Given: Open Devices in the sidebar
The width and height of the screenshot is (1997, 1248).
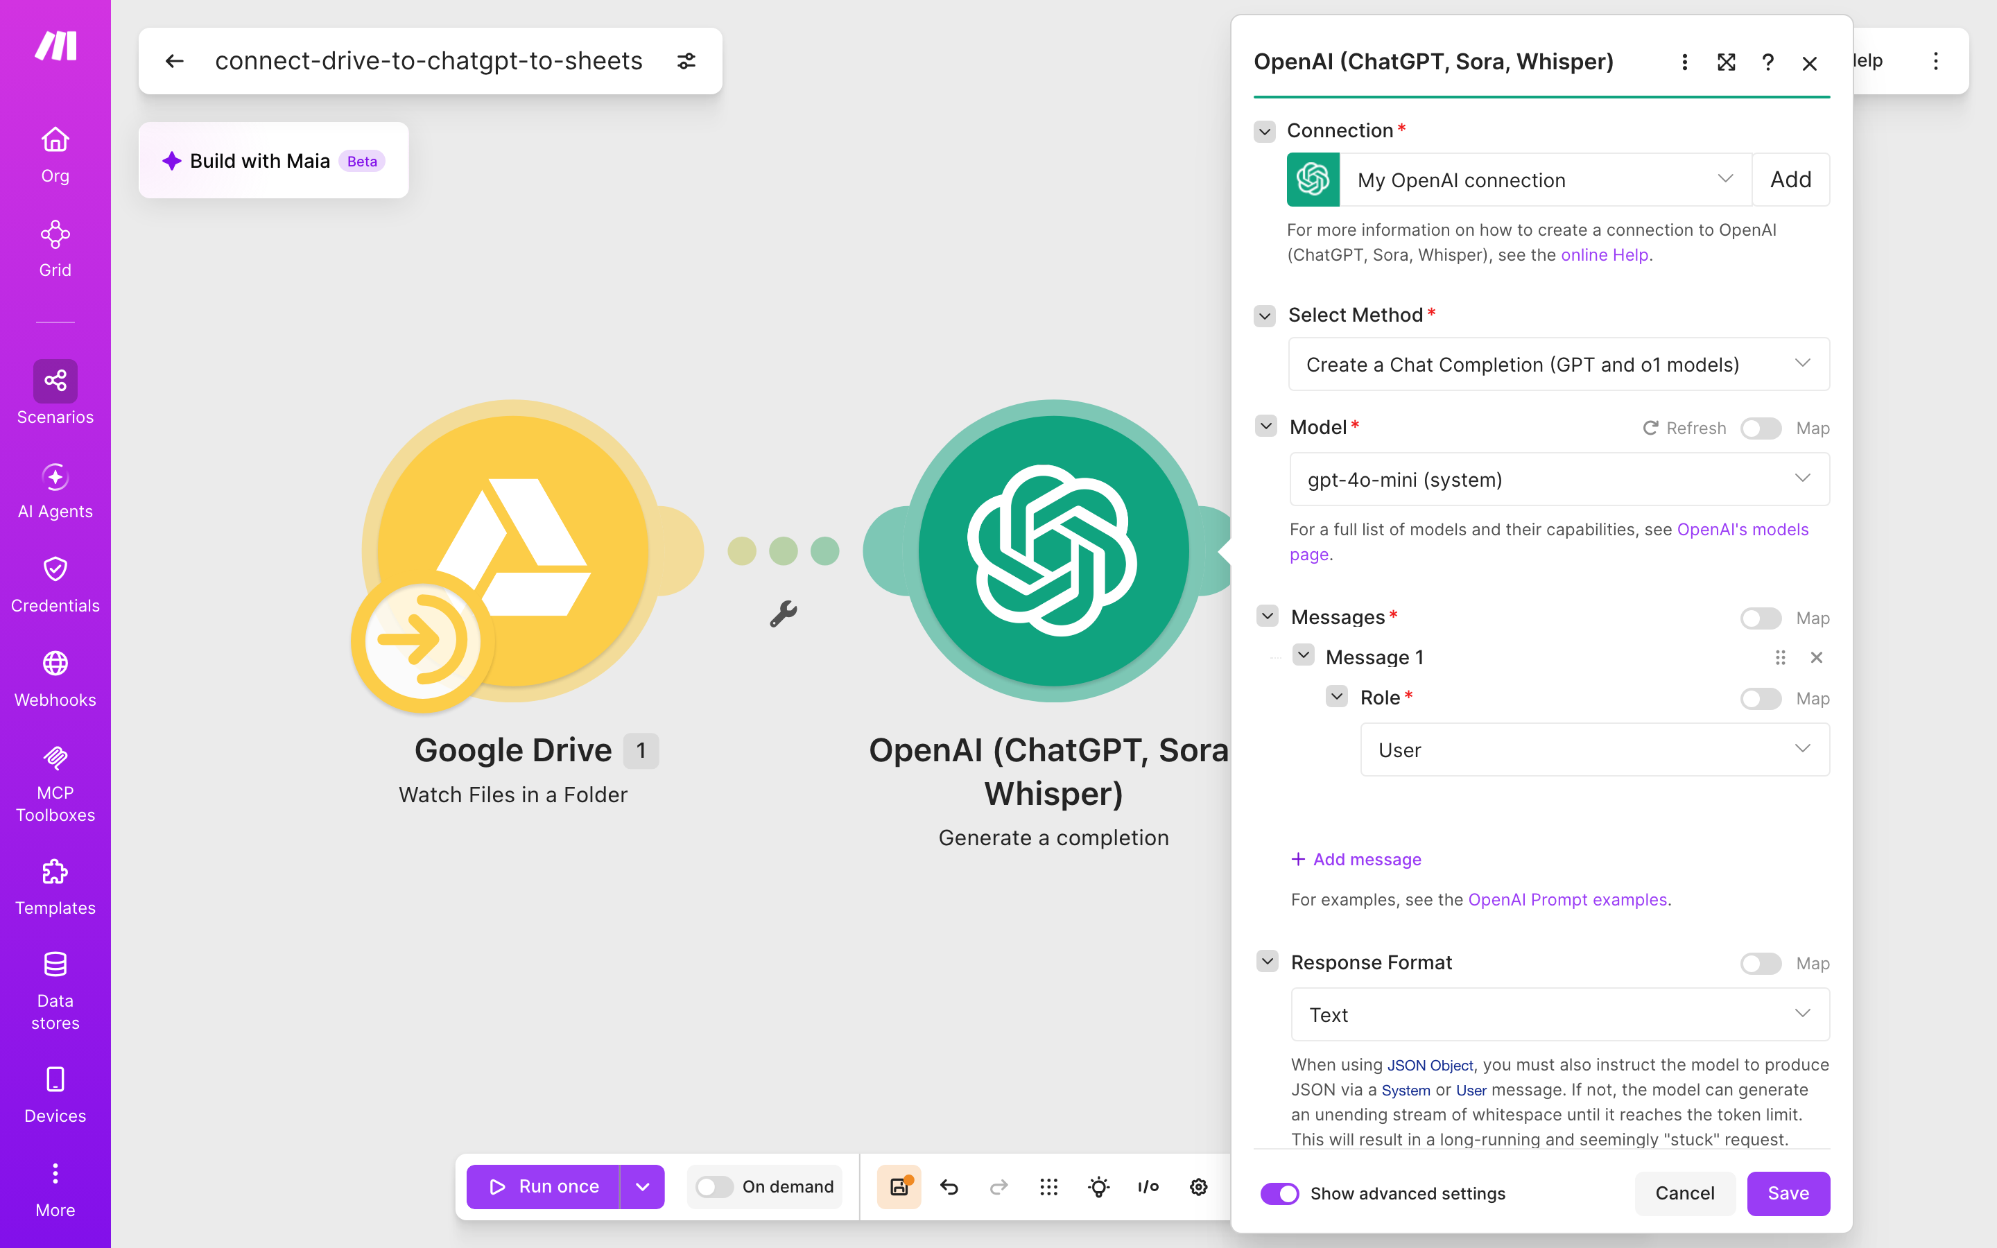Looking at the screenshot, I should click(55, 1095).
